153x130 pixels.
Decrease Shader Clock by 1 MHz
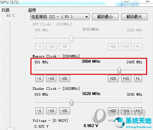pyautogui.click(x=39, y=111)
